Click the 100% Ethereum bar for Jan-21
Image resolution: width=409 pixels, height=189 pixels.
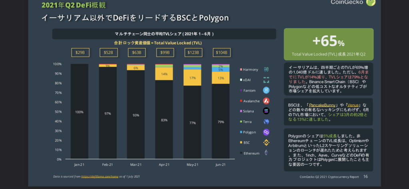tap(79, 111)
